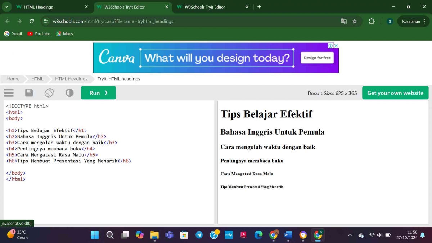Click the <!DOCTYPE html> code line
Image resolution: width=432 pixels, height=243 pixels.
coord(27,106)
